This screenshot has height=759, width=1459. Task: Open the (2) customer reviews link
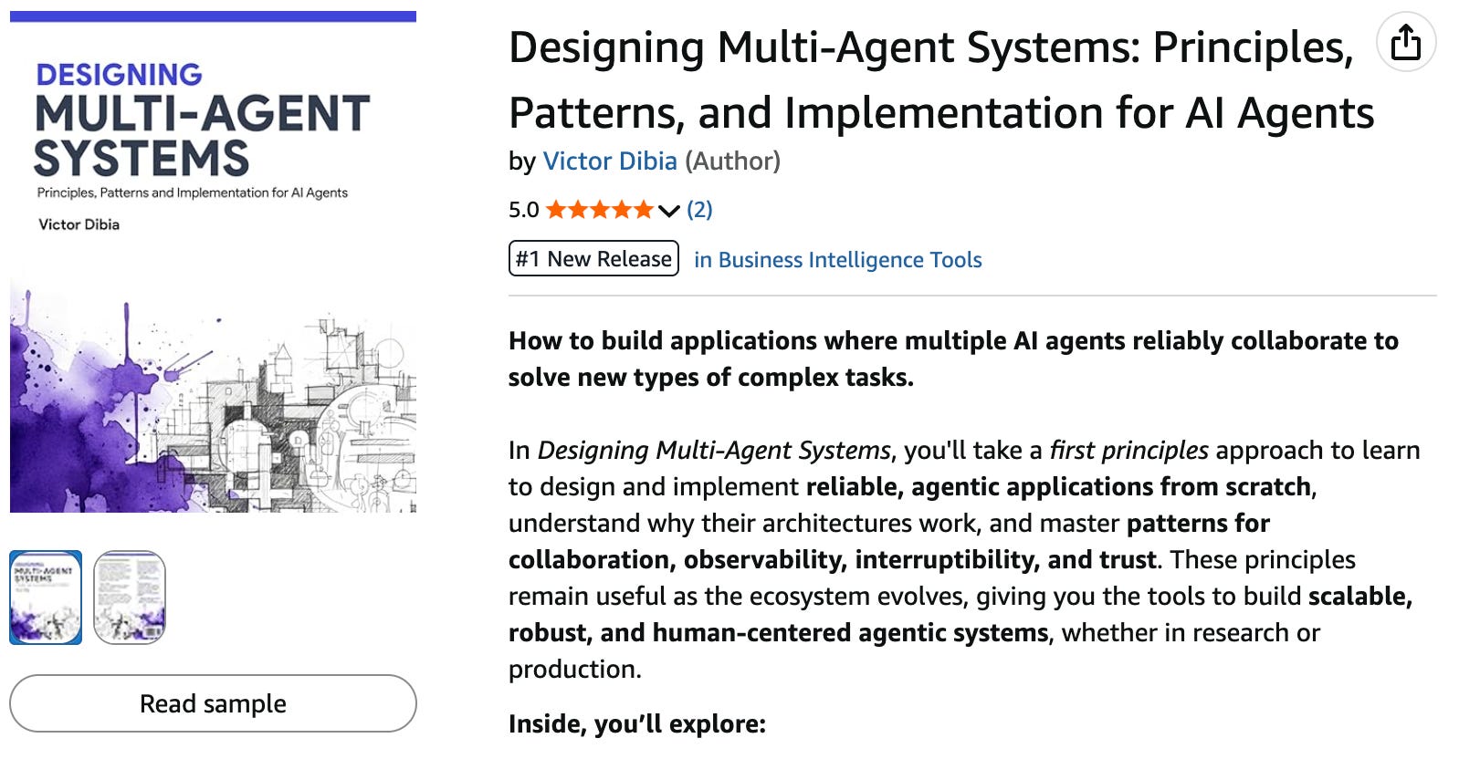[699, 210]
